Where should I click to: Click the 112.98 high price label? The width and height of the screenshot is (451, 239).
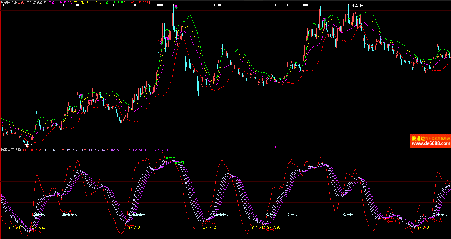click(x=358, y=5)
